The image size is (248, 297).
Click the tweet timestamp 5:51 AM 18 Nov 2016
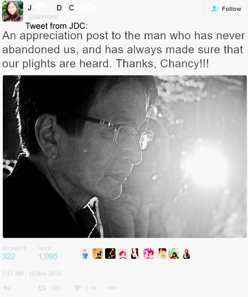point(32,274)
